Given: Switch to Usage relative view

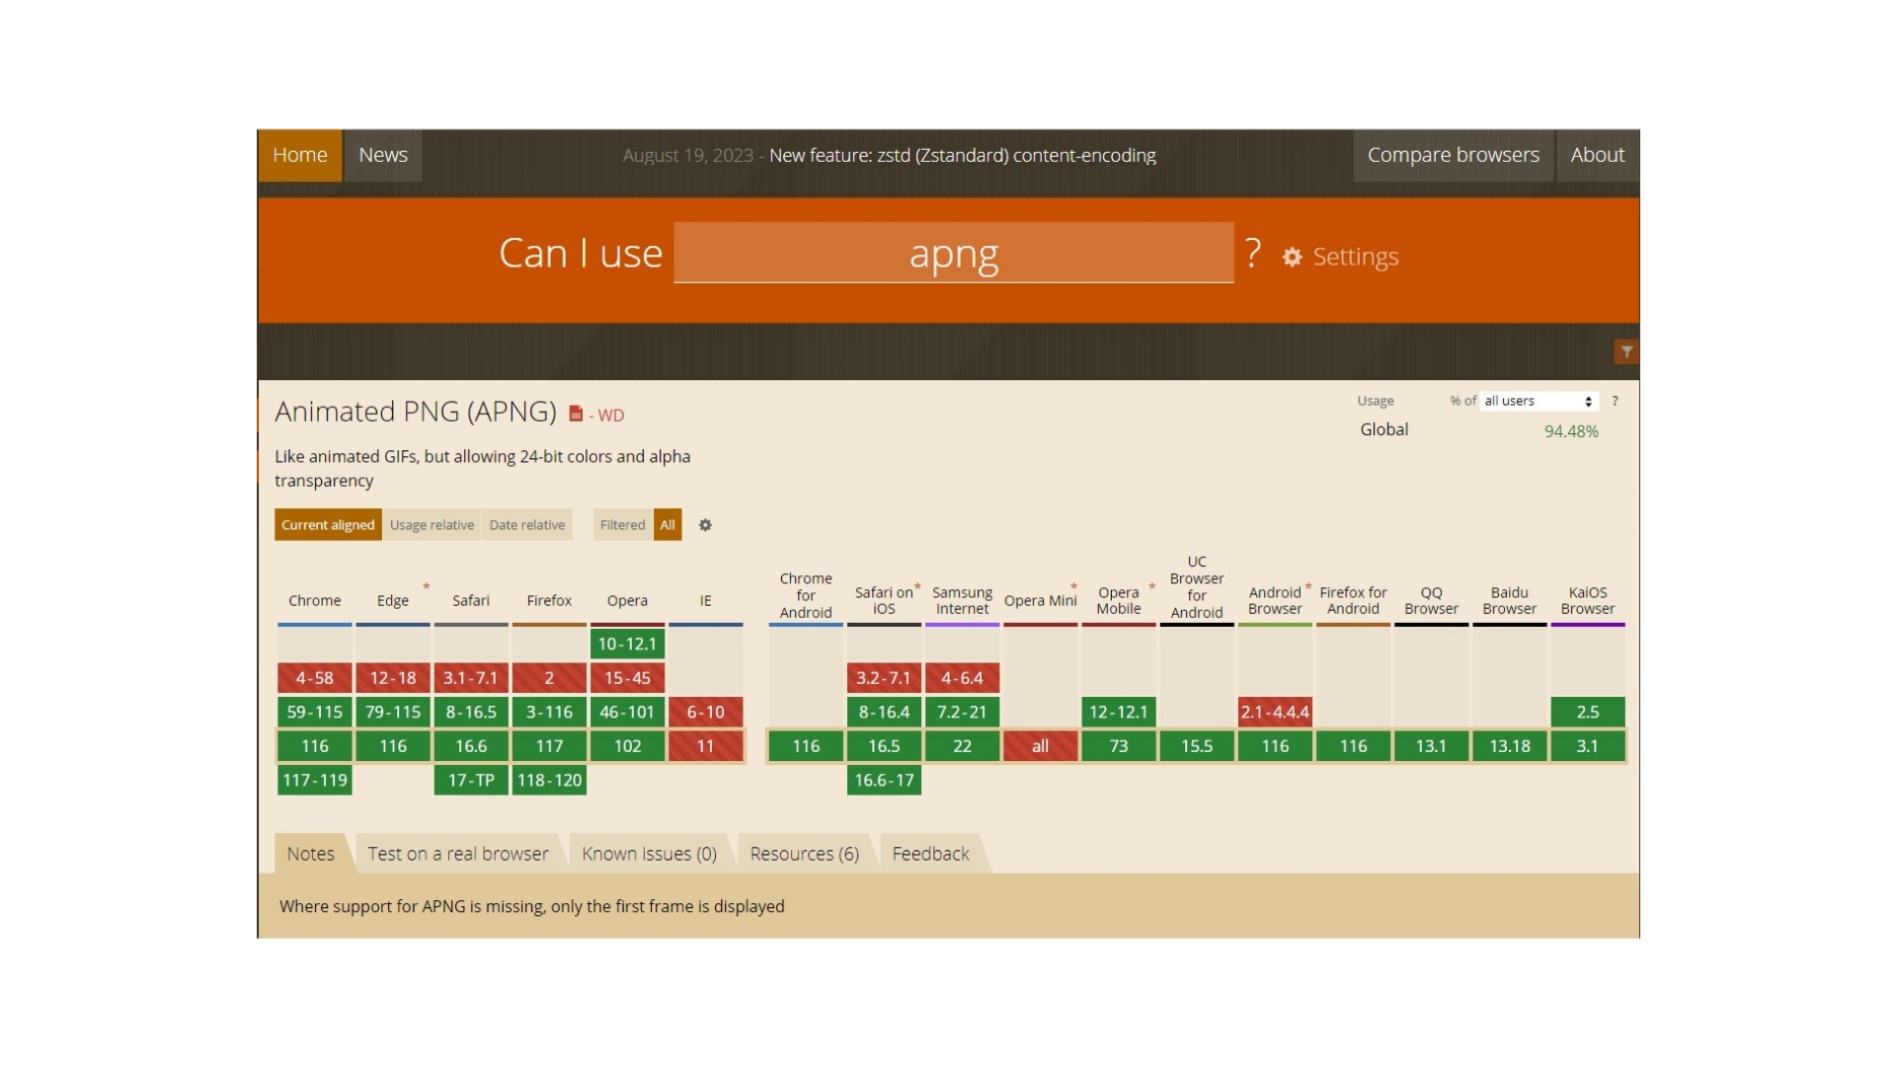Looking at the screenshot, I should pyautogui.click(x=432, y=525).
